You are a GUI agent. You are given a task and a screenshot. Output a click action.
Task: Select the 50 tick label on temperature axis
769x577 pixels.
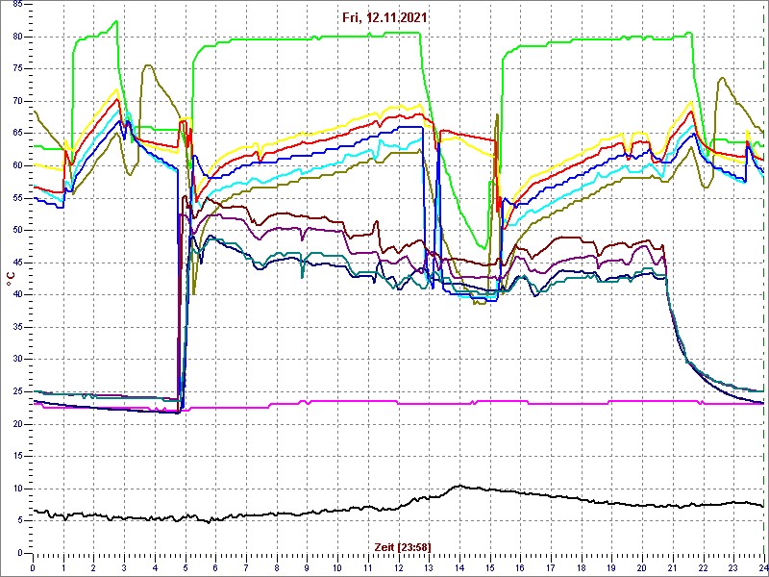(17, 231)
